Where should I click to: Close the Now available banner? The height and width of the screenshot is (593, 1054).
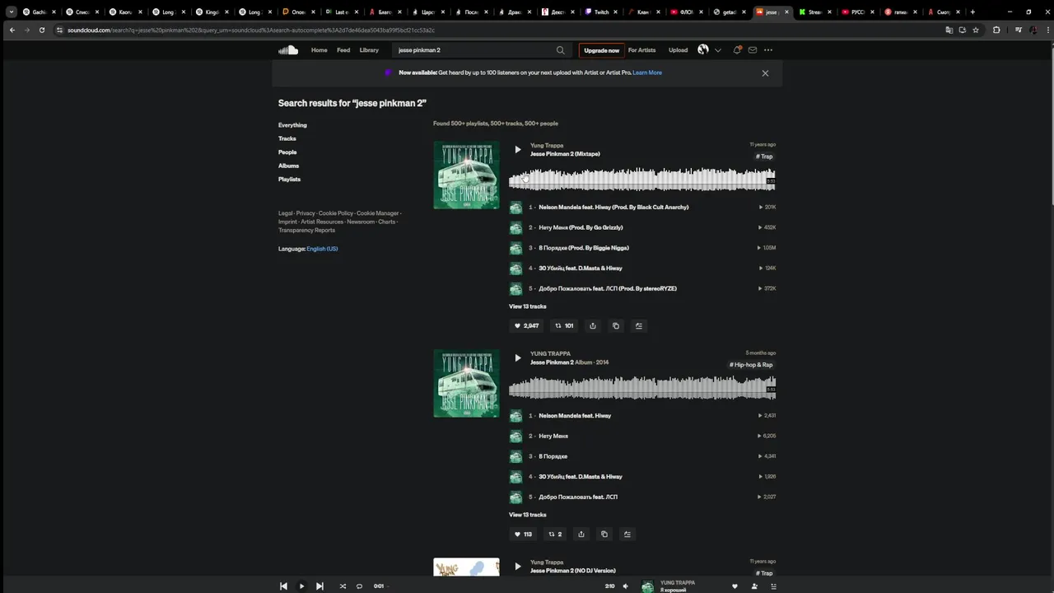coord(765,73)
